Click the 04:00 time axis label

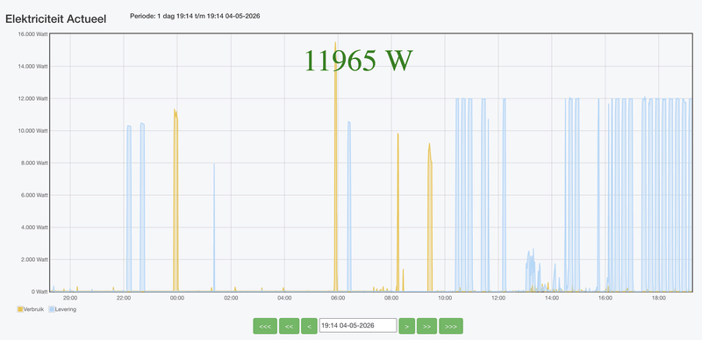[283, 298]
